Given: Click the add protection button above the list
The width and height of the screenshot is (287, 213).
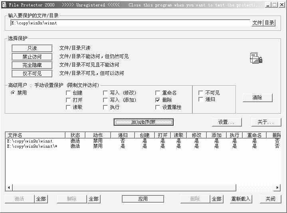Looking at the screenshot, I should click(x=144, y=122).
